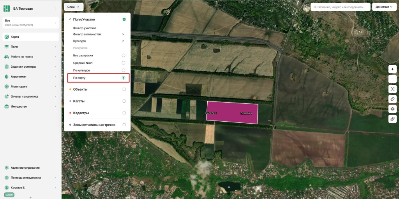Click the Поля/Участки layer heading
Image resolution: width=399 pixels, height=199 pixels.
point(84,19)
